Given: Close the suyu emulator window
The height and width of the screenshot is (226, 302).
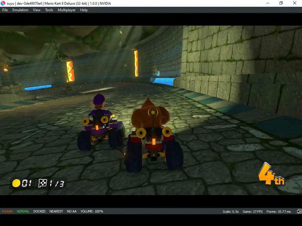Looking at the screenshot, I should coord(295,3).
